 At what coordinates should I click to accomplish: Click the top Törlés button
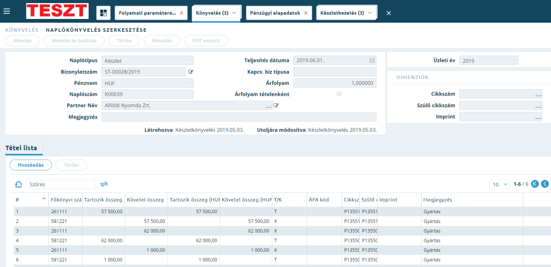point(124,41)
